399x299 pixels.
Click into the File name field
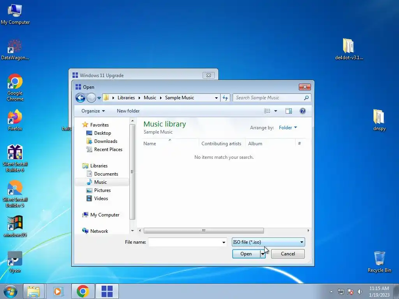[x=185, y=242]
